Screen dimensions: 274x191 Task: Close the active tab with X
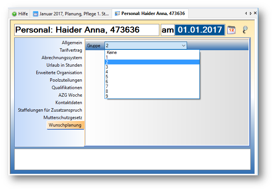(255, 13)
